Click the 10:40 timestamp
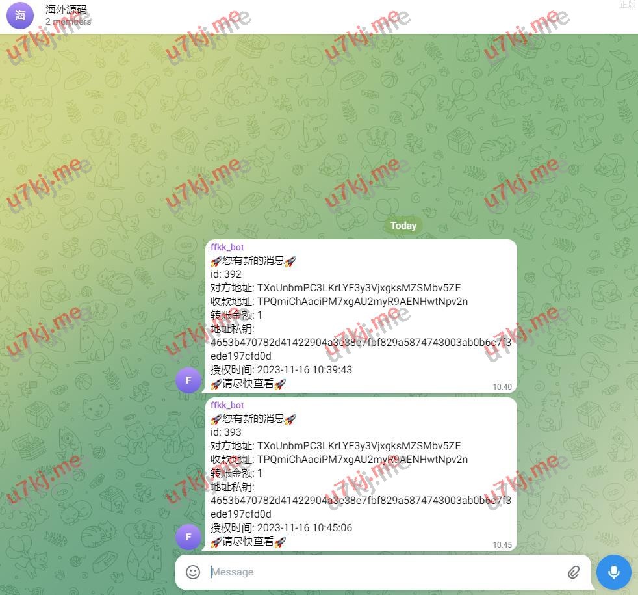 pyautogui.click(x=502, y=386)
